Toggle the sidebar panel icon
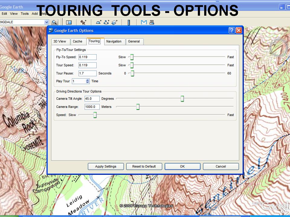 tap(69, 22)
